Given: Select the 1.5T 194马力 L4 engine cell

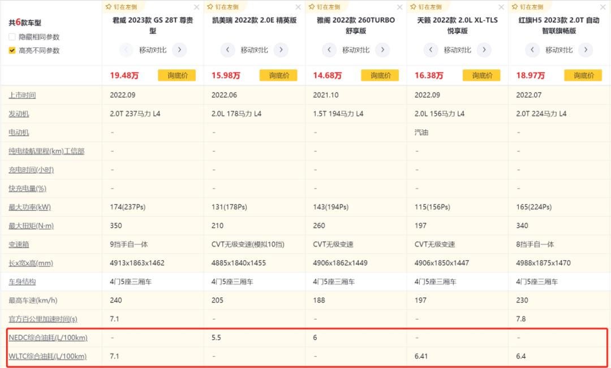Looking at the screenshot, I should [338, 114].
